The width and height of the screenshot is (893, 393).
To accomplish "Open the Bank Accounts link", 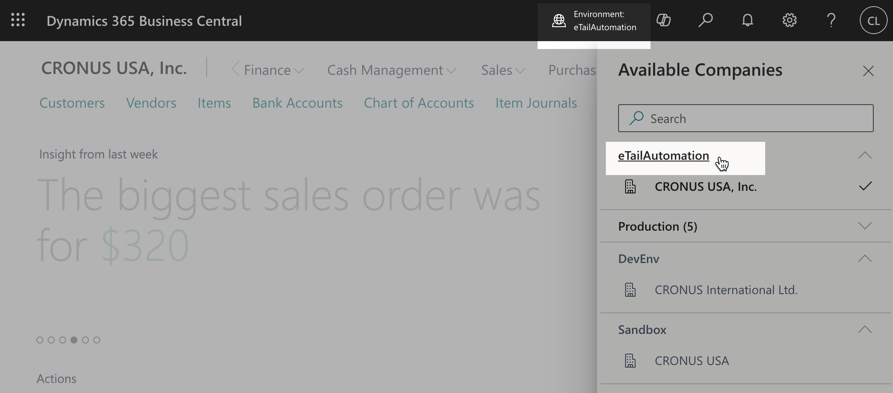I will point(297,103).
